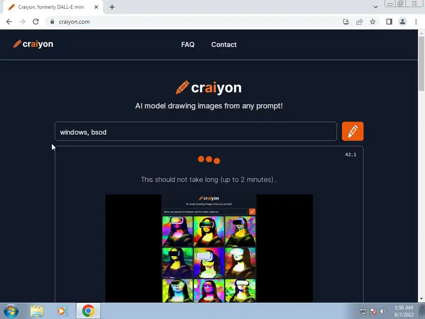Select the Craiyon, formerly DALL-E mini tab

pos(53,7)
